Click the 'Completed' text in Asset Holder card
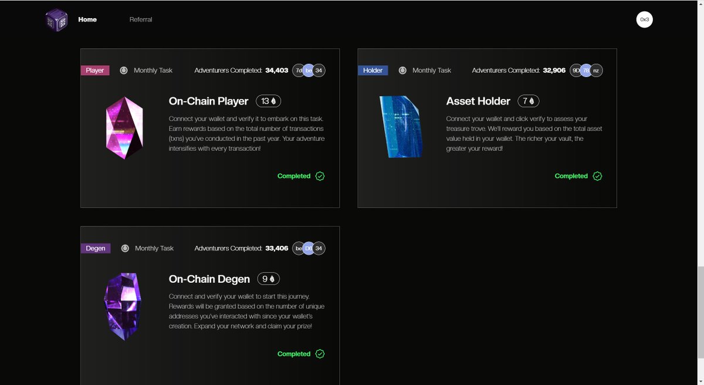 (571, 176)
